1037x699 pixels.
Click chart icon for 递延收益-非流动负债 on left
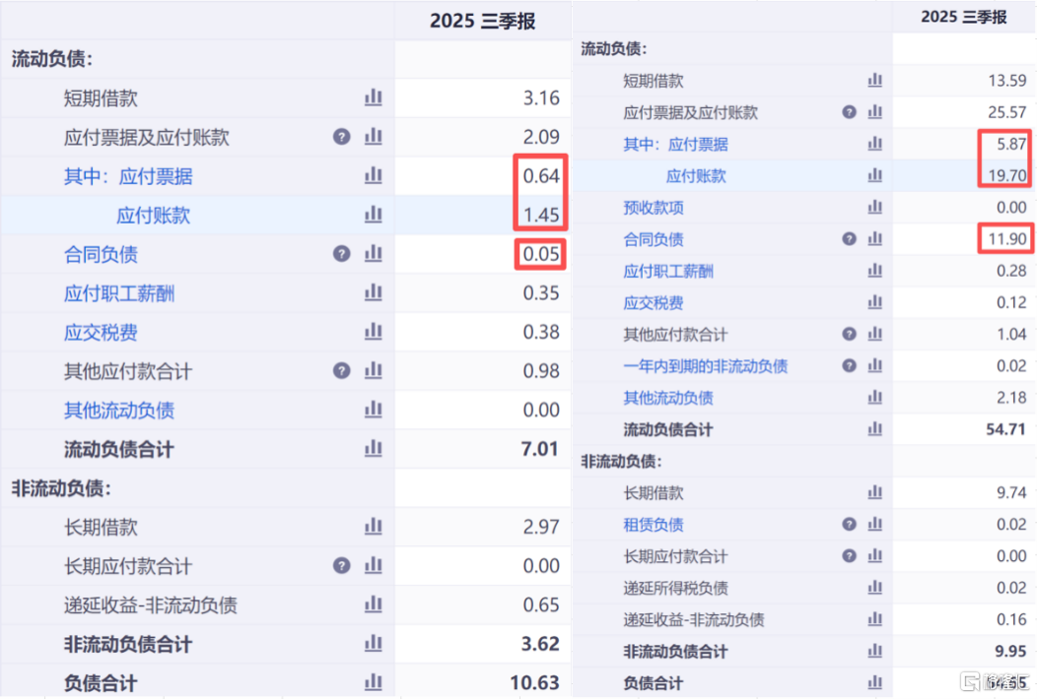(373, 604)
